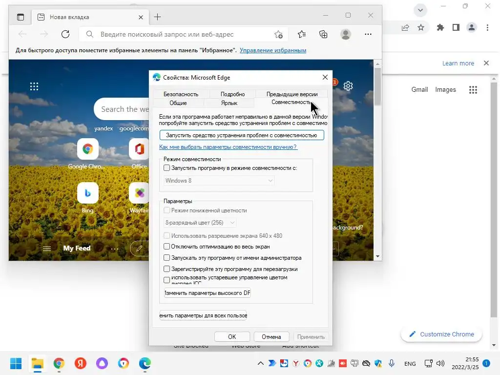500x375 pixels.
Task: Switch to the Предыдущие версии tab
Action: (292, 94)
